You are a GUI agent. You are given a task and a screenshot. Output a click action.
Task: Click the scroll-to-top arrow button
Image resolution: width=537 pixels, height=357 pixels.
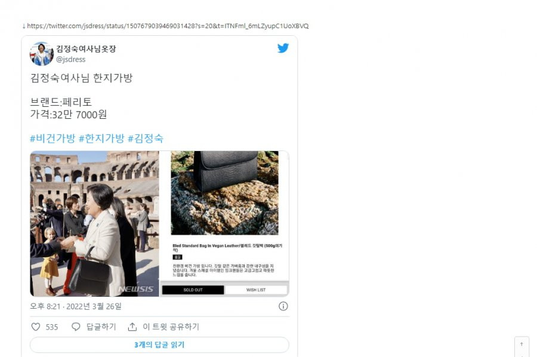(521, 344)
